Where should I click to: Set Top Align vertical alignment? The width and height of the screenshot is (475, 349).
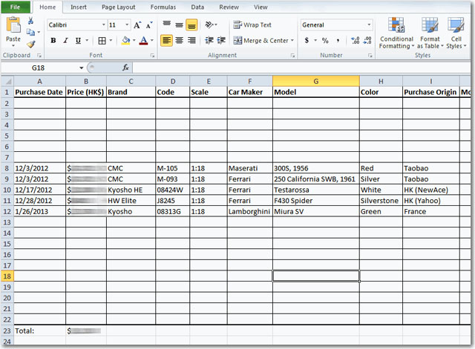(x=166, y=24)
